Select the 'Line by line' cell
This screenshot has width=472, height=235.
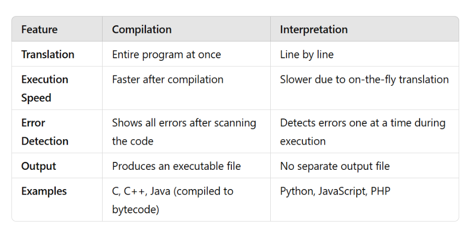[x=307, y=54]
